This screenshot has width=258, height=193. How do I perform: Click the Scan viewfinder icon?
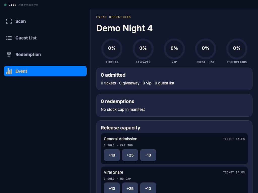tap(9, 21)
